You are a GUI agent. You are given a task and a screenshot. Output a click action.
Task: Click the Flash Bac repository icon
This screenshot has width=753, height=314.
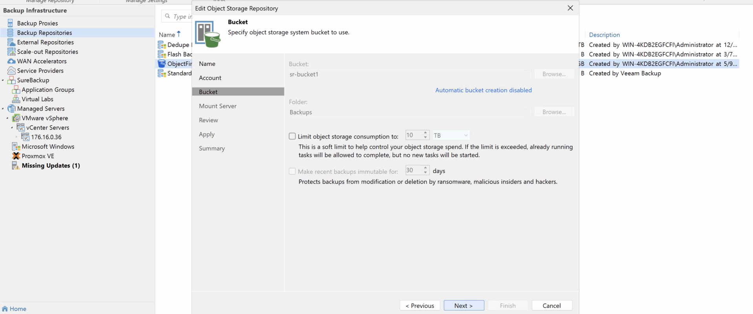[162, 54]
